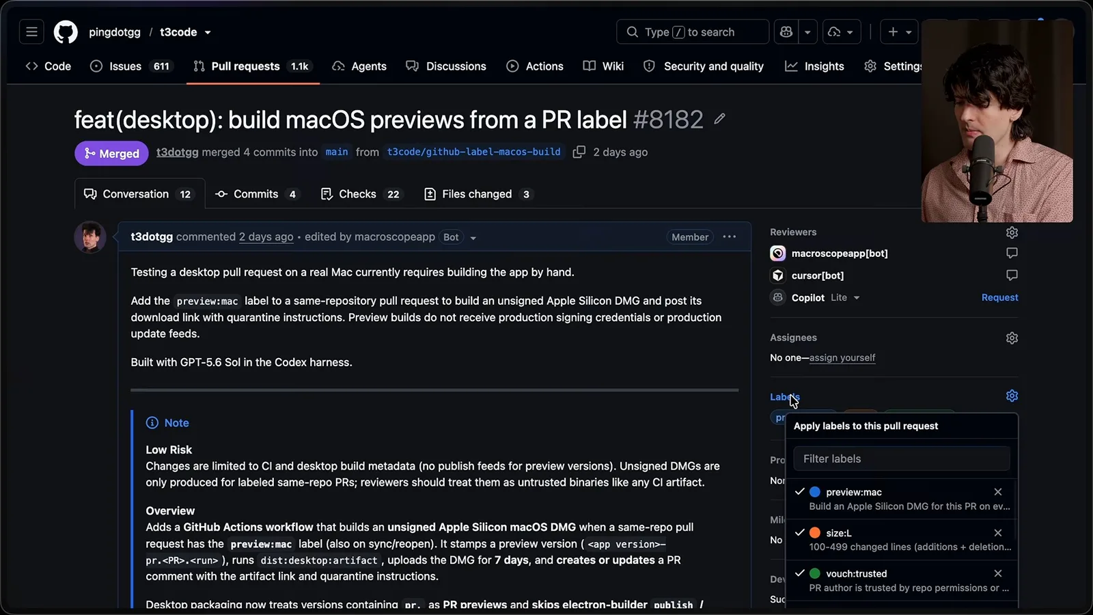The image size is (1093, 615).
Task: Click the macroscopeapp bot avatar icon
Action: tap(777, 254)
